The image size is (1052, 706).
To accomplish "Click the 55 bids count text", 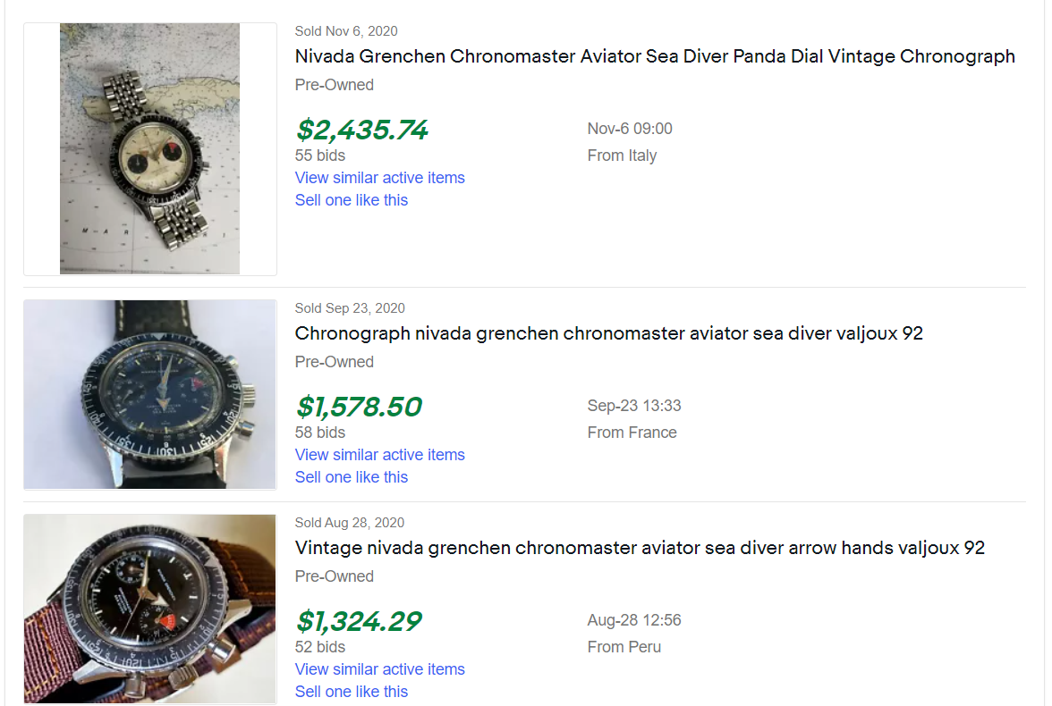I will pyautogui.click(x=319, y=155).
